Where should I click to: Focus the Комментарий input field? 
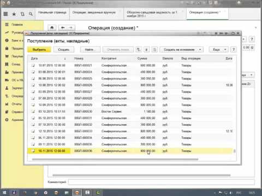(161, 182)
